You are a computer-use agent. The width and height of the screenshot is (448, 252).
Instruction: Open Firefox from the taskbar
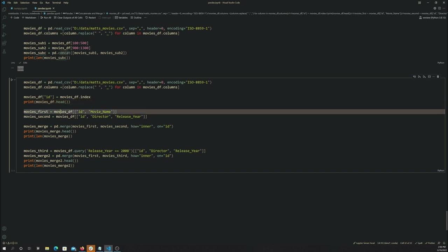click(x=82, y=248)
